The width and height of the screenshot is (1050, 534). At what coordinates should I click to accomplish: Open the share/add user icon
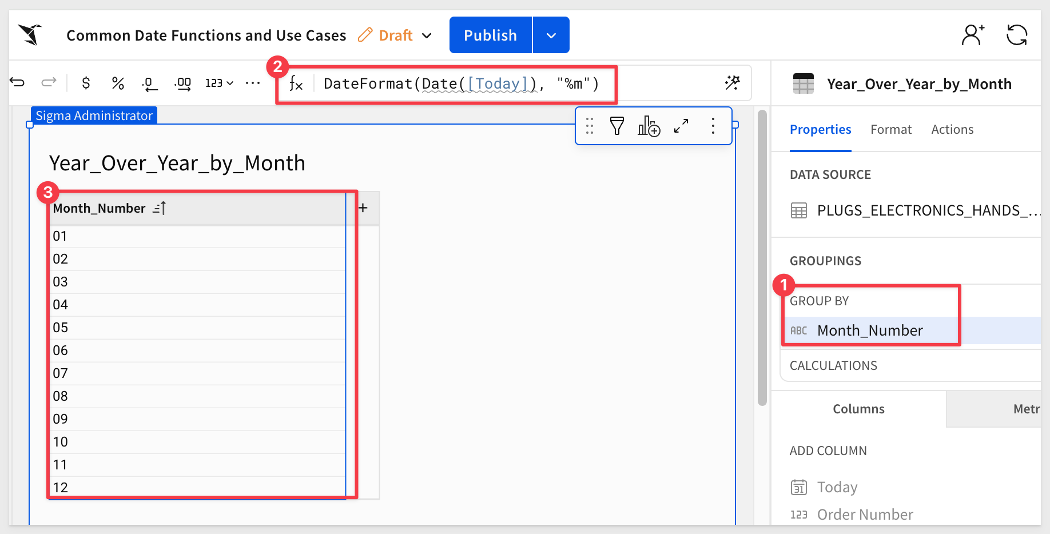tap(972, 35)
